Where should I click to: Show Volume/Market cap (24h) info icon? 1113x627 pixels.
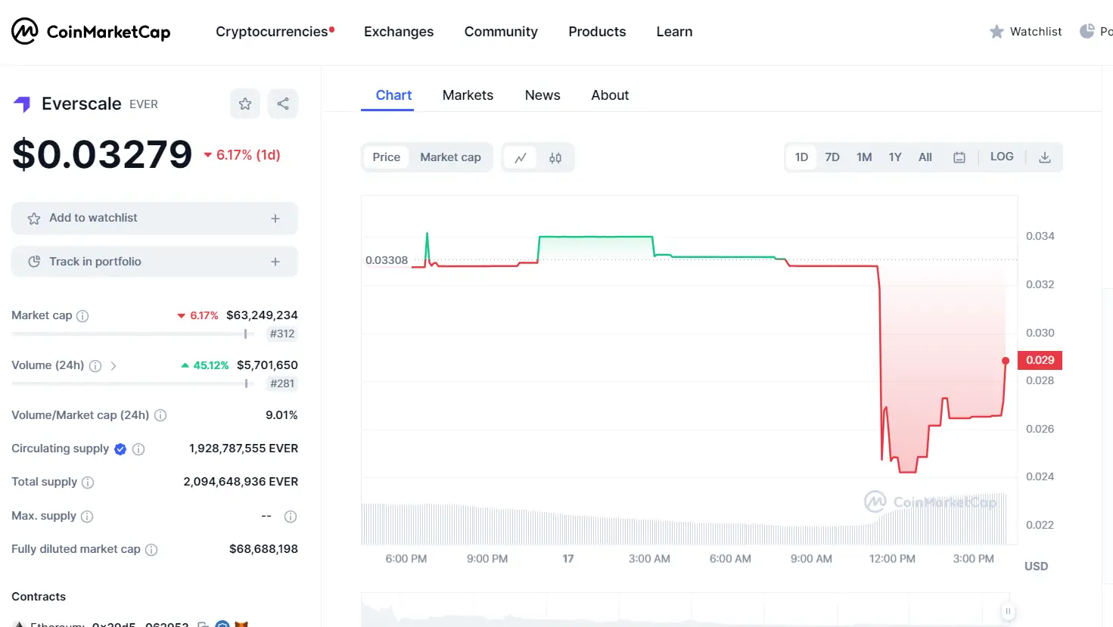(160, 415)
